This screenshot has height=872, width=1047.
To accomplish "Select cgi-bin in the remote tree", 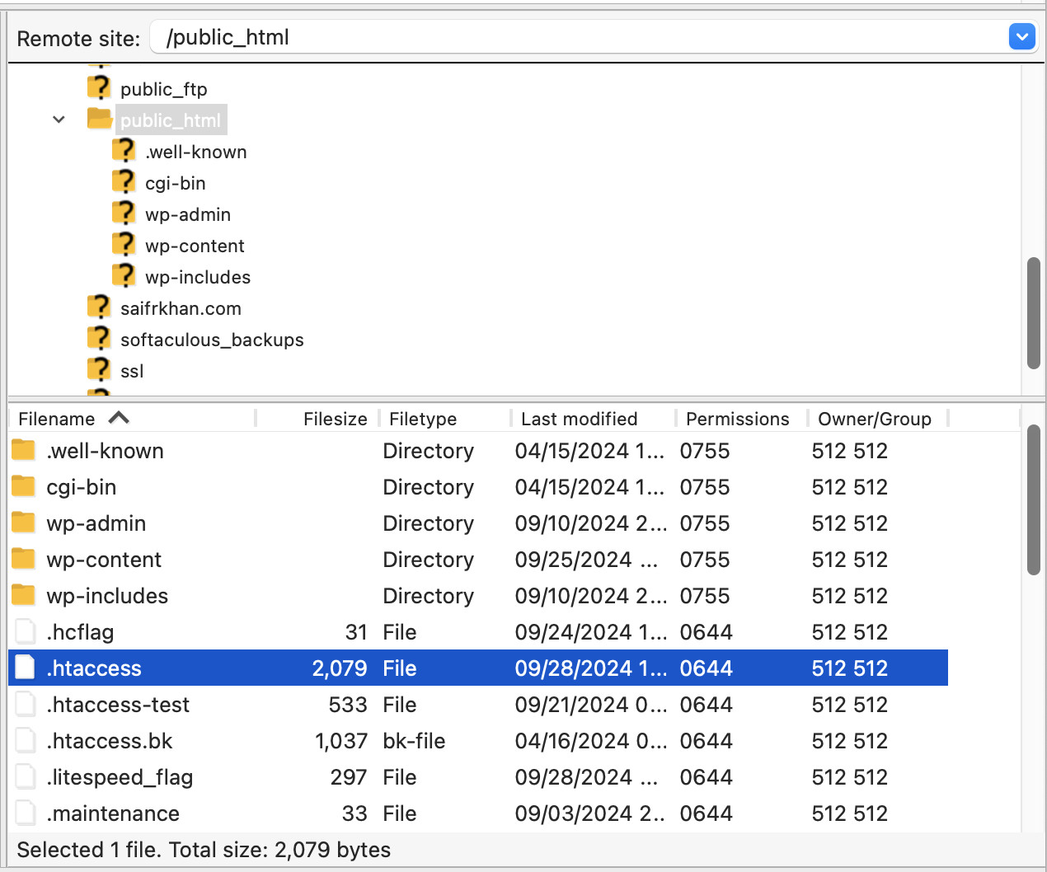I will click(x=176, y=183).
